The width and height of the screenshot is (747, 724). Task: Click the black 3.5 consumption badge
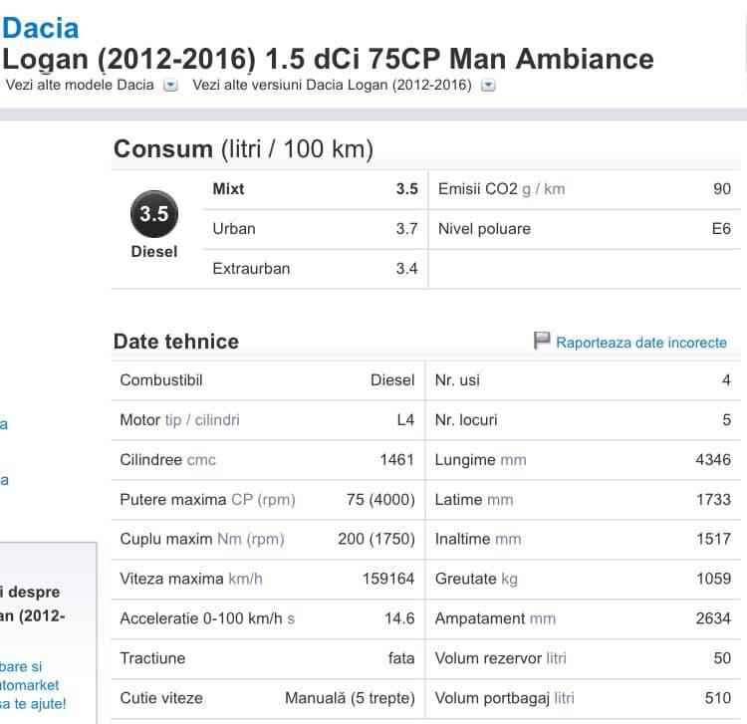coord(154,214)
